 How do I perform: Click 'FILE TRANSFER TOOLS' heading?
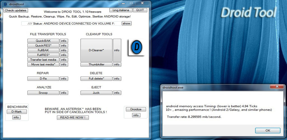click(x=48, y=34)
